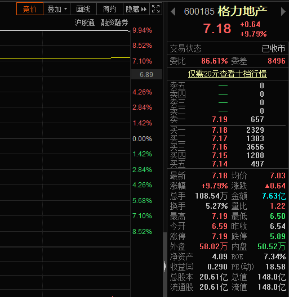Click the 沪股通 tag label
The width and height of the screenshot is (289, 297).
(x=85, y=22)
